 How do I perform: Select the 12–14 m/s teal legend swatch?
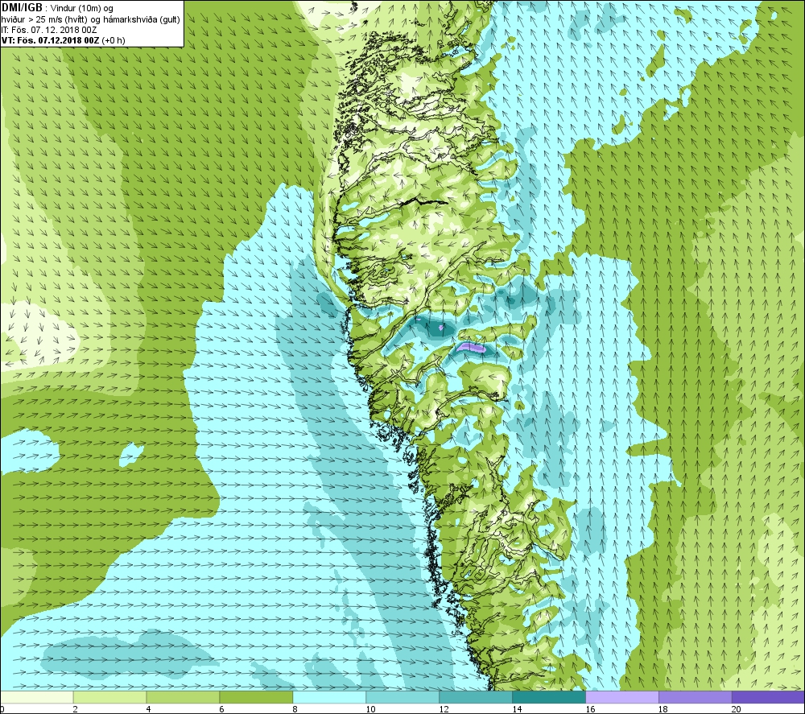(476, 697)
